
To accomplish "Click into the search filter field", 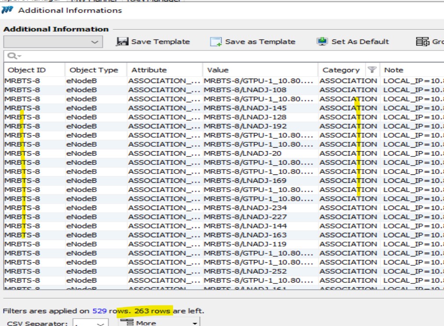I will (220, 56).
